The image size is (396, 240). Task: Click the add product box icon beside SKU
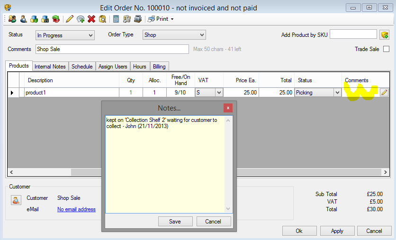[385, 34]
